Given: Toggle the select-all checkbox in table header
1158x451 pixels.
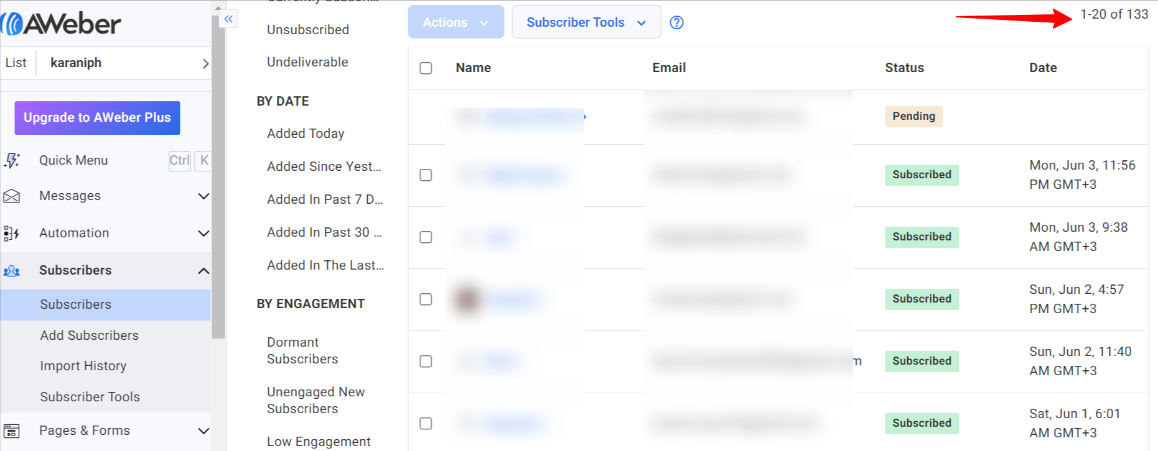Looking at the screenshot, I should [426, 68].
